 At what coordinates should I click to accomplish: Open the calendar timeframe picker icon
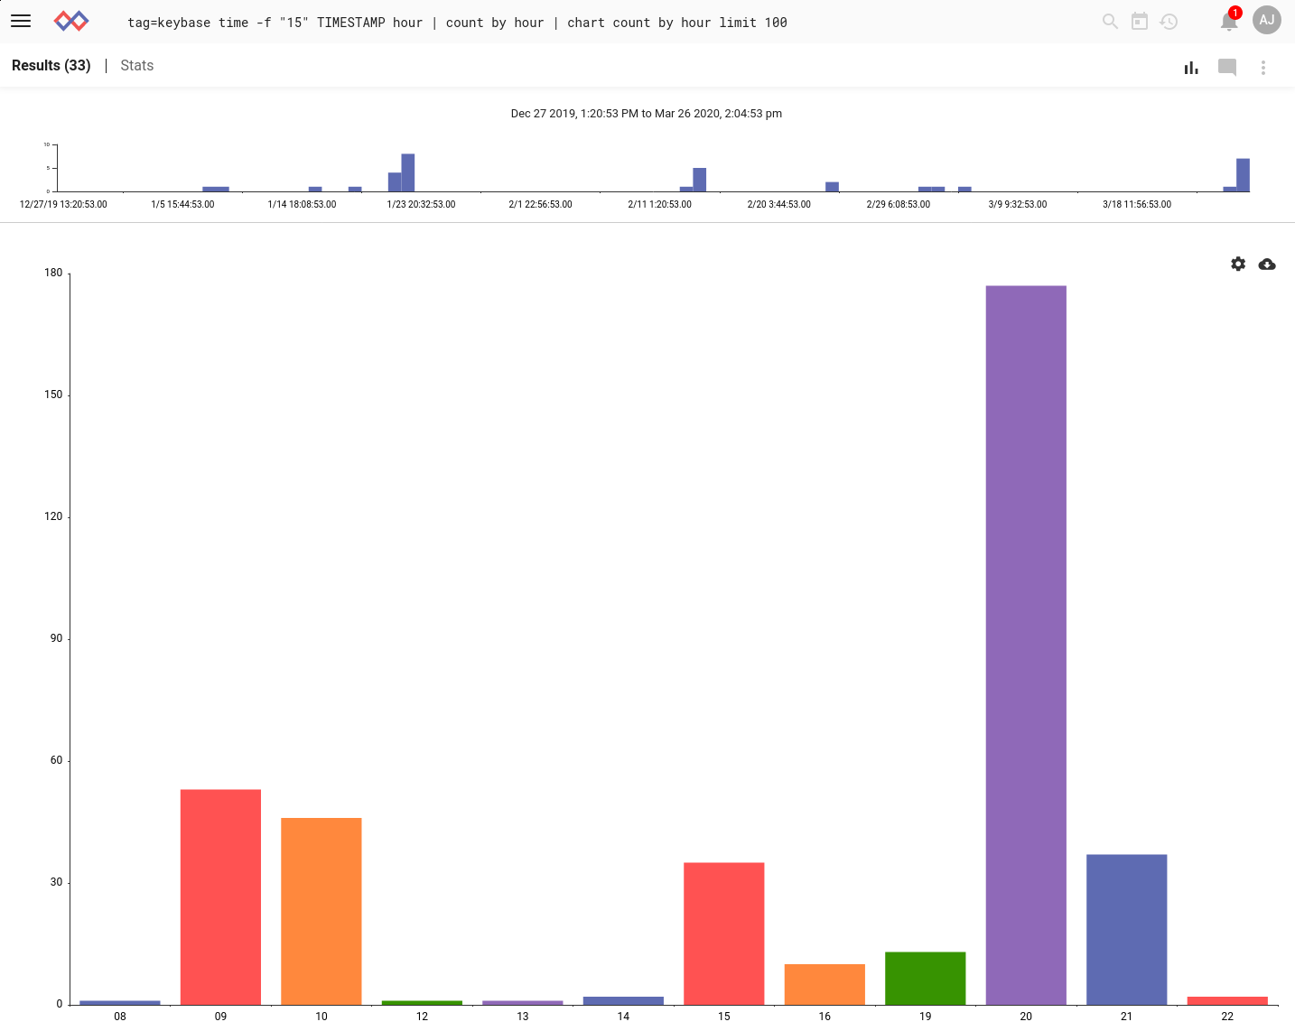(x=1140, y=21)
